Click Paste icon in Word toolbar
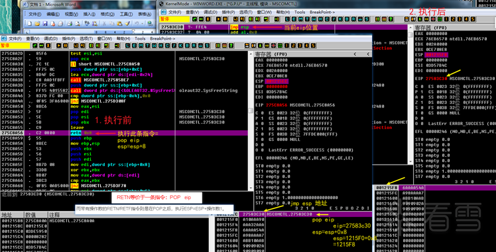This screenshot has width=496, height=252. point(119,23)
